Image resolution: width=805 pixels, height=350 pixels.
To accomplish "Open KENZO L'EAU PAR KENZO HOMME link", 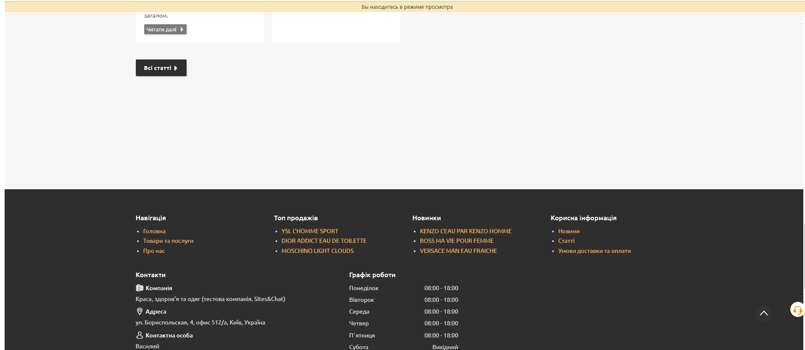I will pyautogui.click(x=465, y=231).
